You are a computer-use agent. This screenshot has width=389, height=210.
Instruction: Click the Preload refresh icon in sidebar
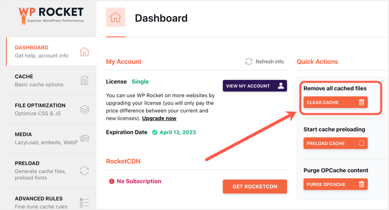point(84,171)
